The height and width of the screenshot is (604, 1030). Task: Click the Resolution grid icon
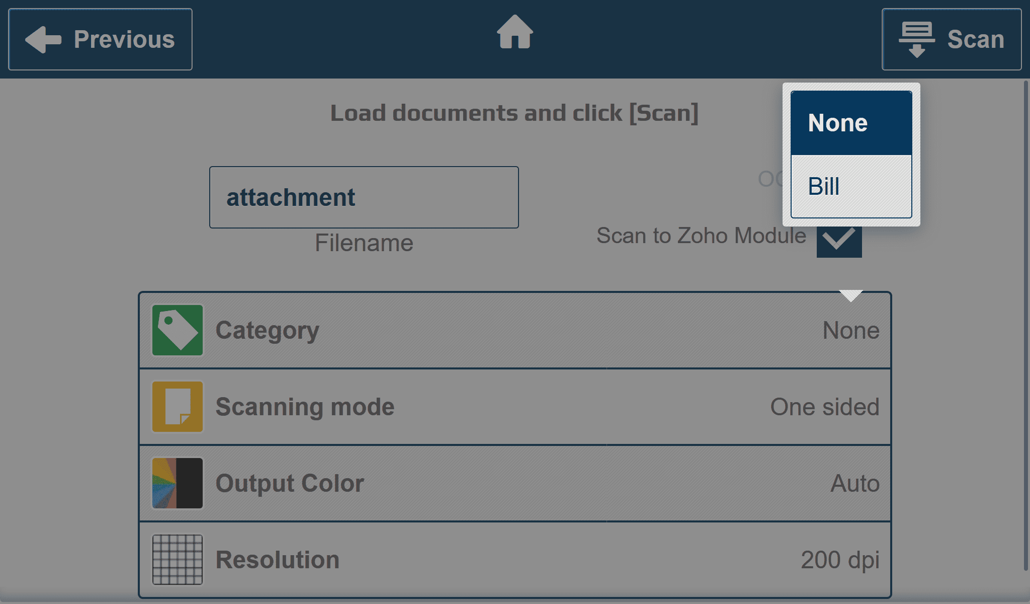178,560
